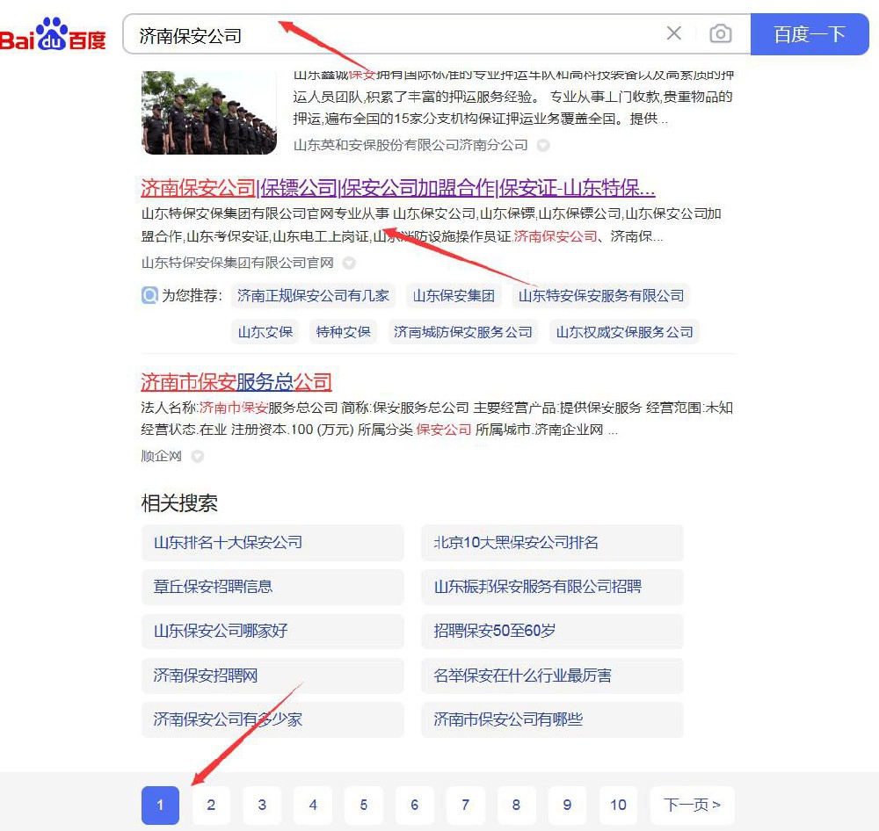Image resolution: width=879 pixels, height=831 pixels.
Task: Select recommendation 特种安保
Action: (x=344, y=332)
